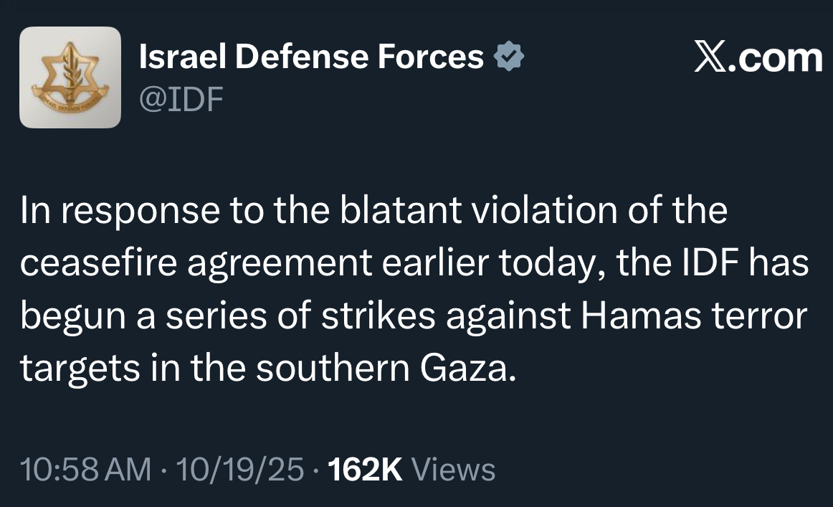Click the words "southern Gaza" in the post
The image size is (833, 507).
click(384, 370)
